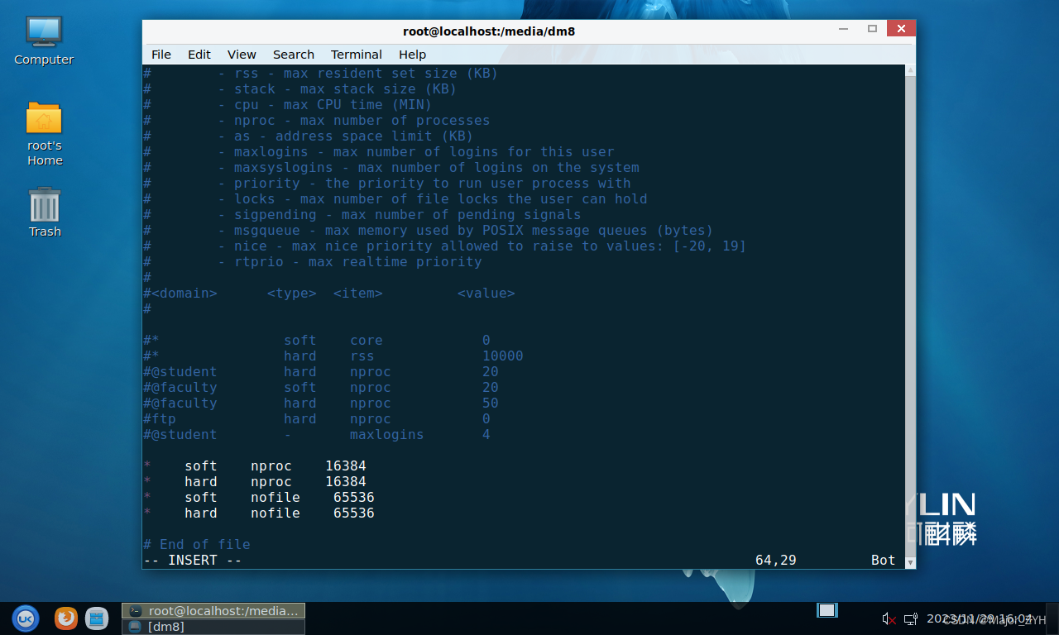Click the terminal window title bar text
Viewport: 1059px width, 635px height.
point(489,31)
